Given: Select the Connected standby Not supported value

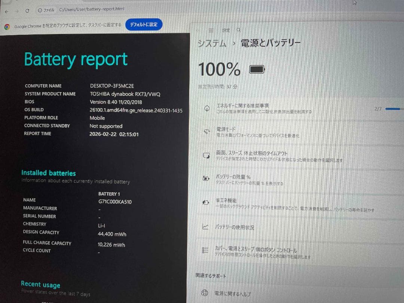Looking at the screenshot, I should pos(106,126).
